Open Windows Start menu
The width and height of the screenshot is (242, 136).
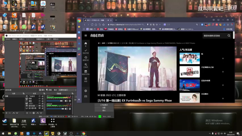(3, 134)
